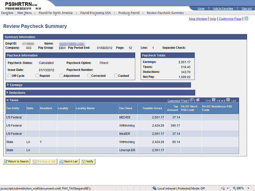Show previous row arrow in Taxes grid
This screenshot has width=255, height=191.
[214, 100]
